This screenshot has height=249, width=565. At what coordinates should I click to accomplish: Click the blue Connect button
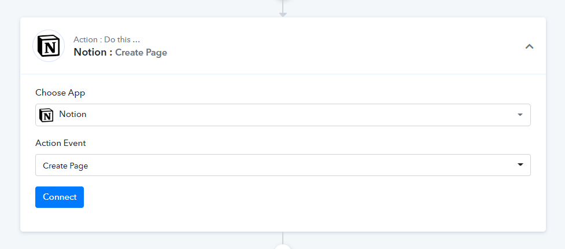60,197
